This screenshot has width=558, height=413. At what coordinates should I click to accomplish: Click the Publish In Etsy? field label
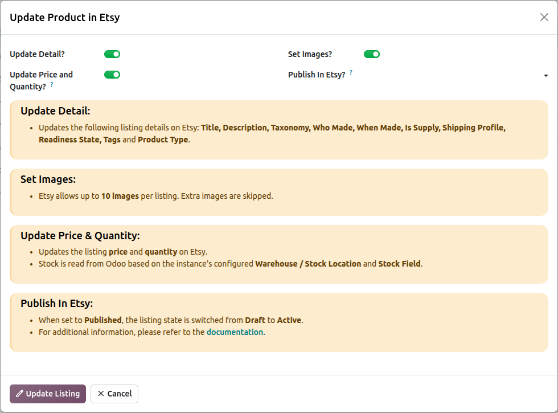(317, 75)
